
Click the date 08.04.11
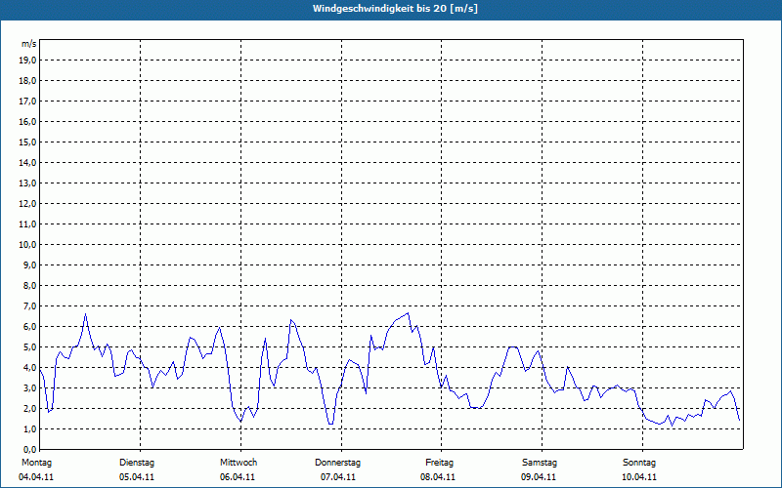point(438,477)
